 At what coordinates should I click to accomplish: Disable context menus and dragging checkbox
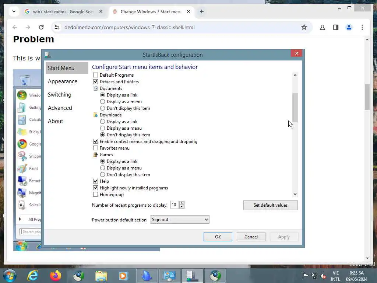95,141
